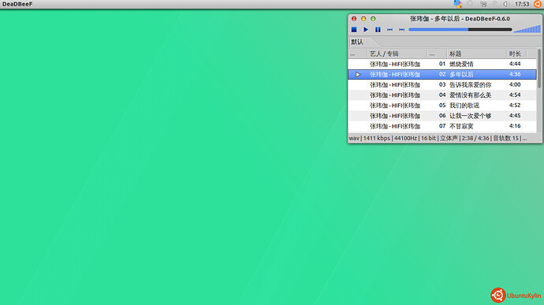Click the 4:00 duration cell

[515, 84]
